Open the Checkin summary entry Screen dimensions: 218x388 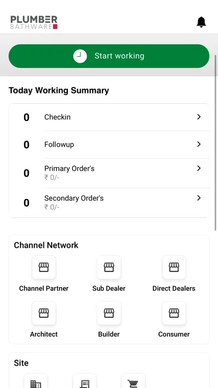(x=109, y=117)
